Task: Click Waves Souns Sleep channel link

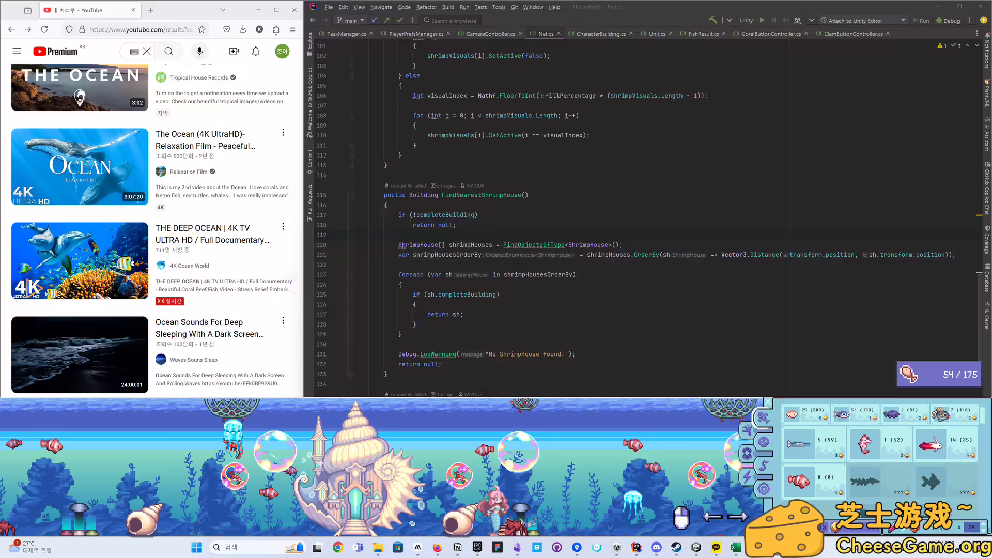Action: 193,360
